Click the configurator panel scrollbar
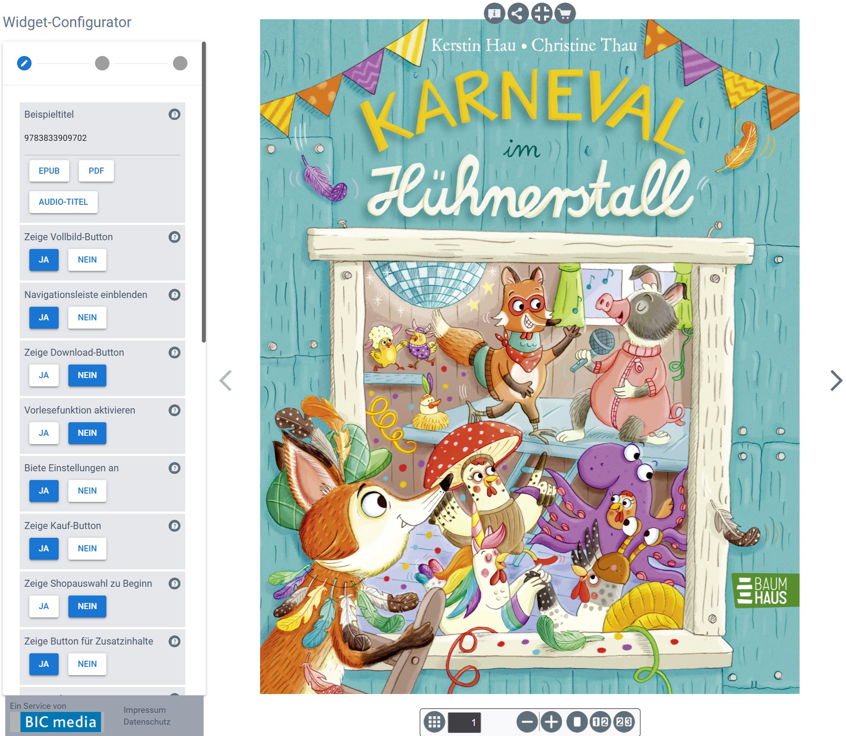This screenshot has width=846, height=736. pyautogui.click(x=204, y=192)
